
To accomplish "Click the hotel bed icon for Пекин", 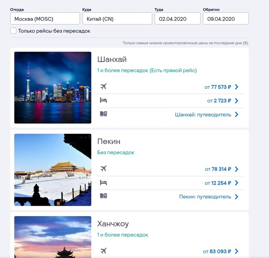I will (103, 183).
